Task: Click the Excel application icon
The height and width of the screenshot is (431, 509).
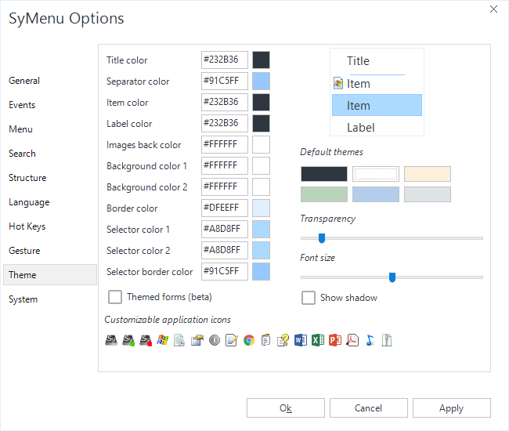Action: click(x=318, y=340)
